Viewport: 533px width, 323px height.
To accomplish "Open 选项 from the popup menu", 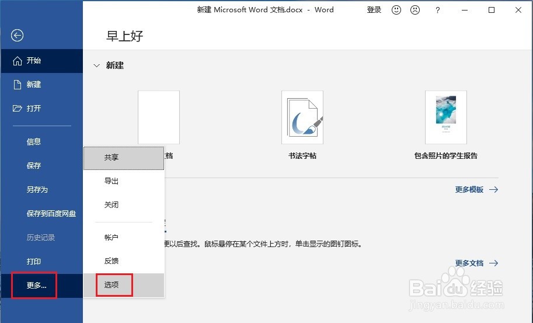I will click(124, 285).
